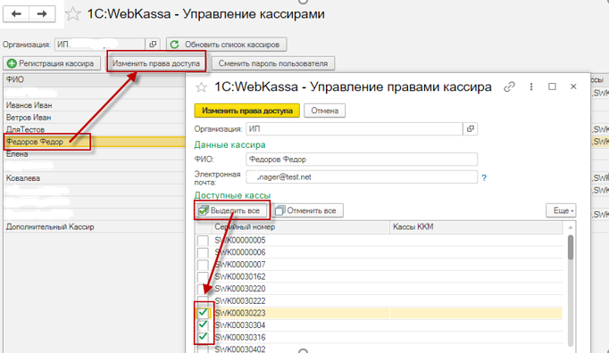Select cashier Елена in list
This screenshot has width=609, height=353.
pos(95,154)
